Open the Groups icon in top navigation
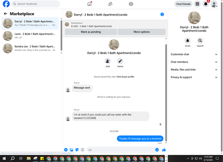Viewport: 223px width, 162px height. pyautogui.click(x=131, y=4)
